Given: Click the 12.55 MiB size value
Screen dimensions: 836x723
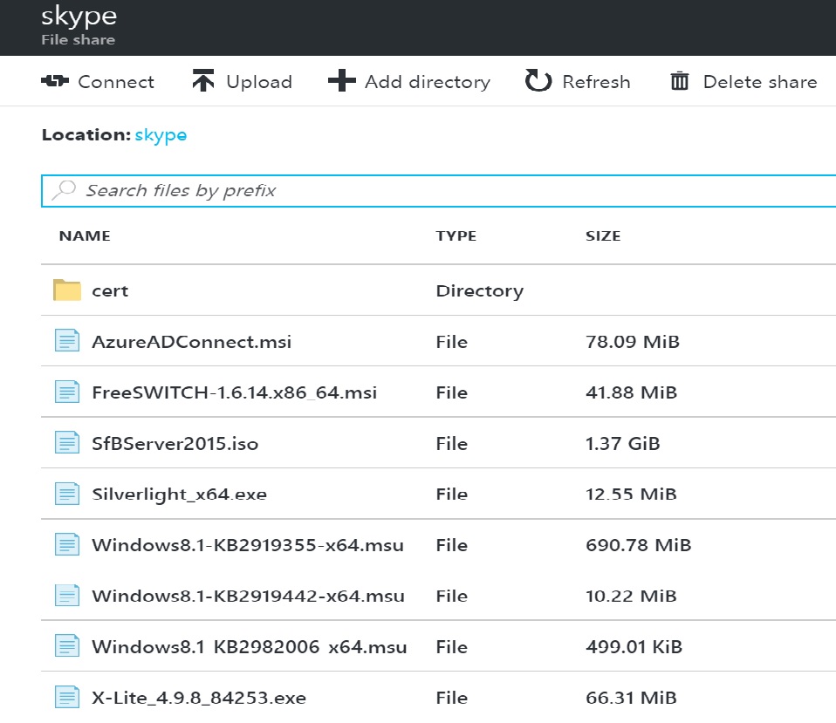Looking at the screenshot, I should click(631, 495).
